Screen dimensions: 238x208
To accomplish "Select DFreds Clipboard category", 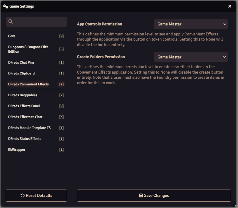I will click(x=36, y=73).
